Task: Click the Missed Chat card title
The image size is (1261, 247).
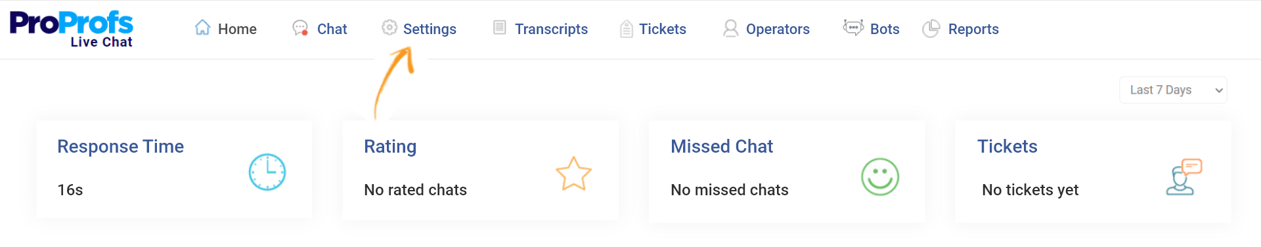Action: [x=722, y=146]
